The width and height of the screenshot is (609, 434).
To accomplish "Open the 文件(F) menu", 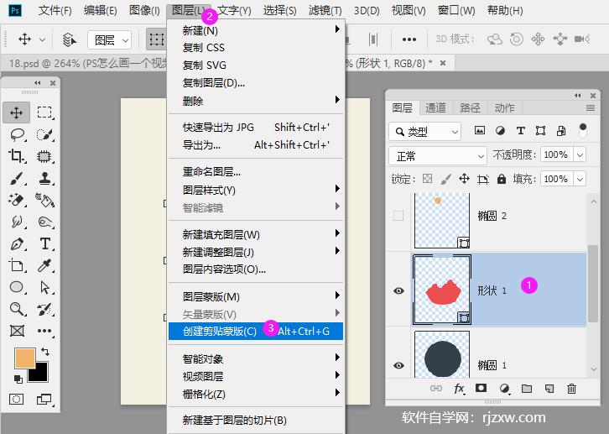I will coord(55,10).
